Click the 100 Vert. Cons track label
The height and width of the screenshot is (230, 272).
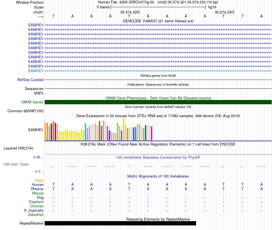(x=16, y=164)
